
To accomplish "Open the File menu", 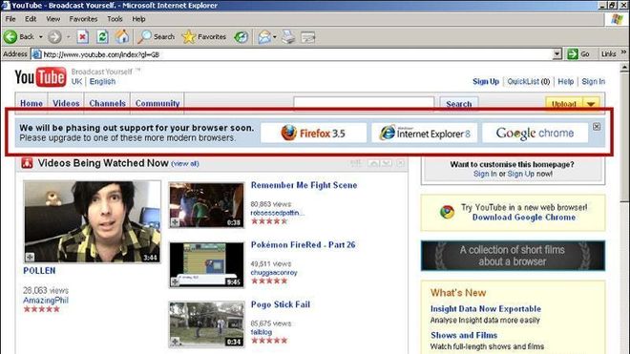I will (10, 19).
